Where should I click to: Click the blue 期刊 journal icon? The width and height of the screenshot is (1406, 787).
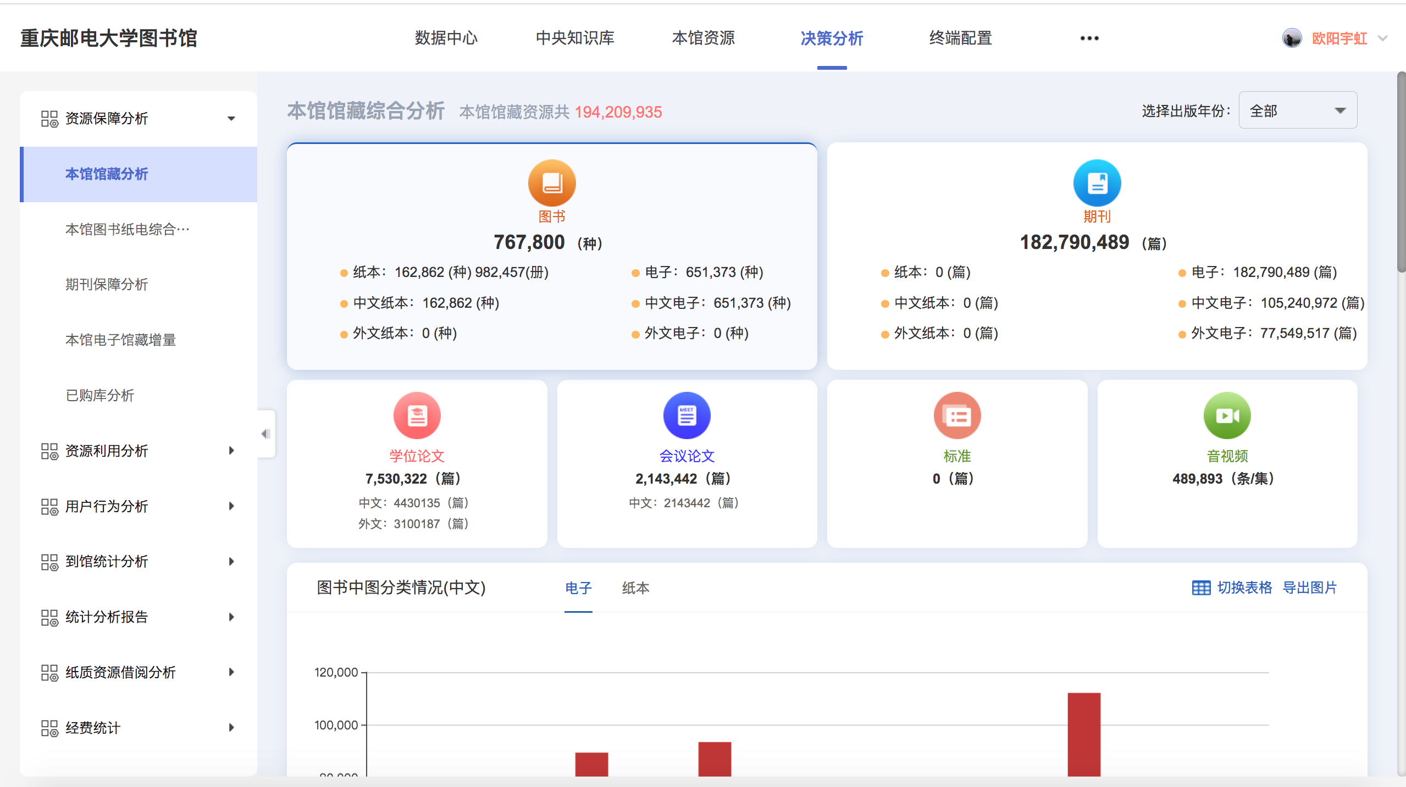pos(1097,184)
